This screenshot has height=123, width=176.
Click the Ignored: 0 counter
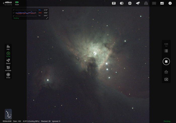point(56,121)
